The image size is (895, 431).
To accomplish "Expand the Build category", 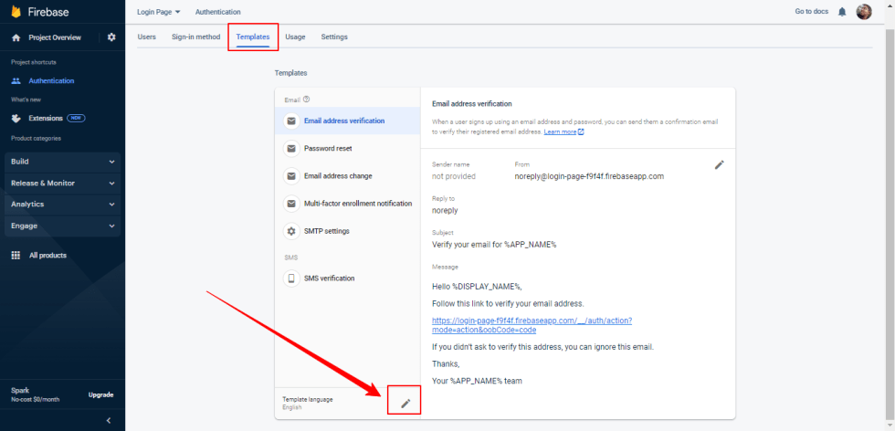I will click(63, 162).
